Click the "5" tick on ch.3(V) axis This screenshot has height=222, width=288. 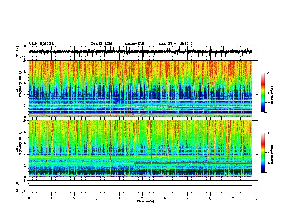[25, 181]
